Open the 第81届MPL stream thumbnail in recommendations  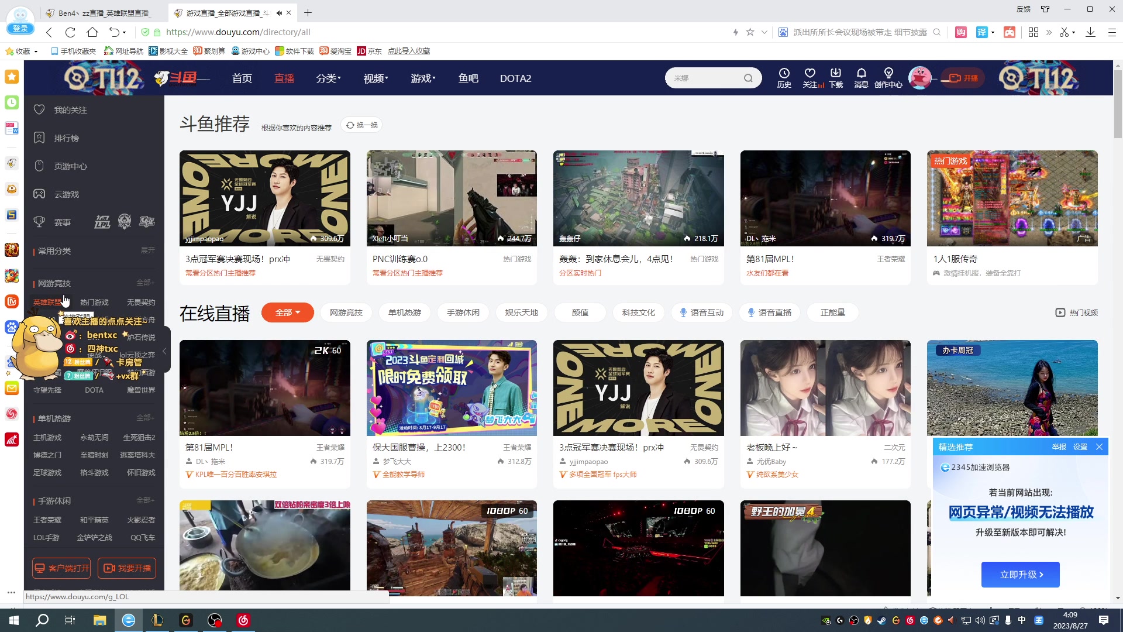point(825,198)
